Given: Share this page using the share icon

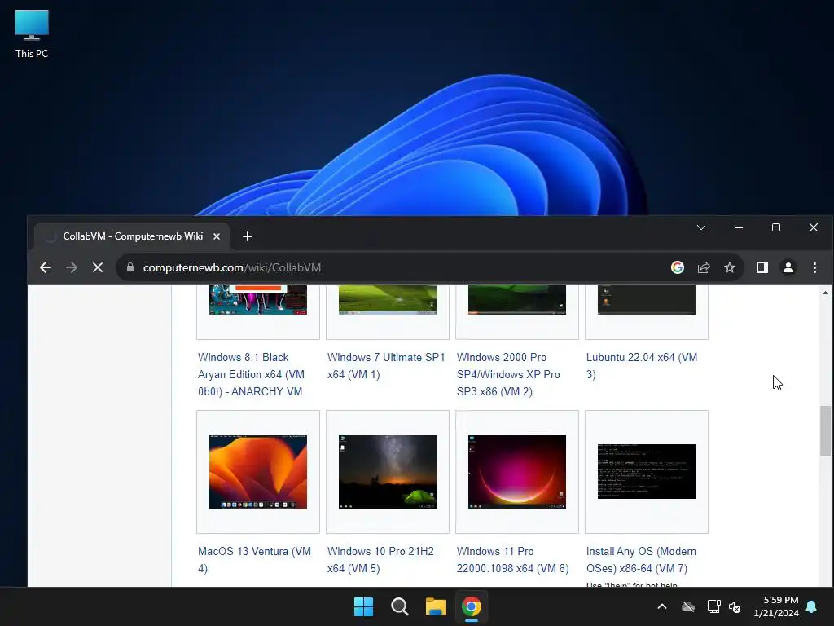Looking at the screenshot, I should pos(704,267).
